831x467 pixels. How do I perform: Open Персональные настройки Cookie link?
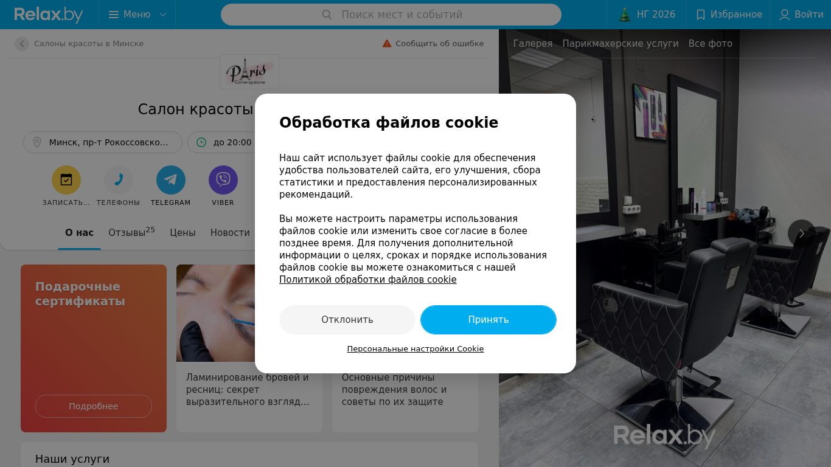tap(415, 349)
